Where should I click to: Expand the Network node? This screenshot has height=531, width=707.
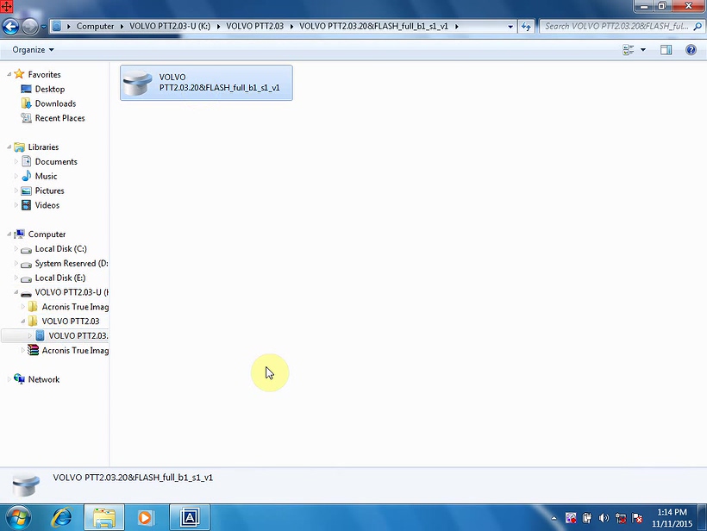click(9, 379)
